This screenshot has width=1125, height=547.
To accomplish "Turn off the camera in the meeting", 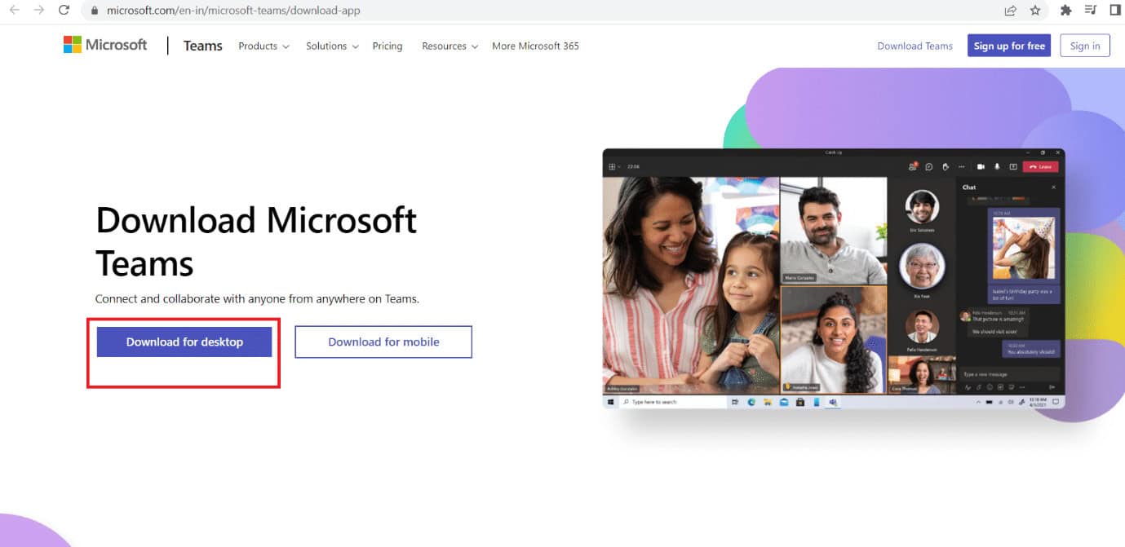I will 981,166.
